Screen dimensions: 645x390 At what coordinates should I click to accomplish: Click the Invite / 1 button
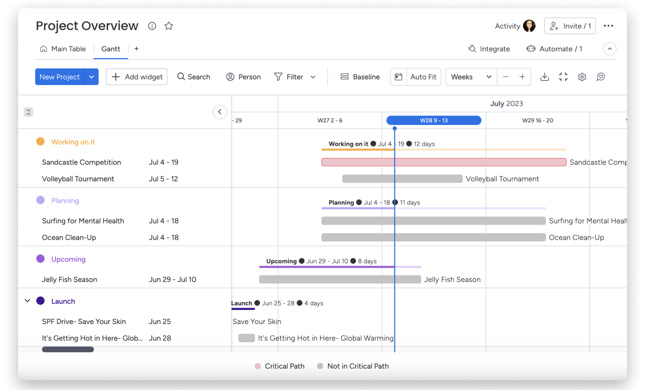tap(570, 26)
